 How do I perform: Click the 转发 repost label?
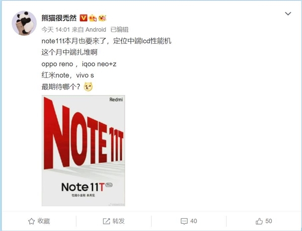[x=119, y=221]
